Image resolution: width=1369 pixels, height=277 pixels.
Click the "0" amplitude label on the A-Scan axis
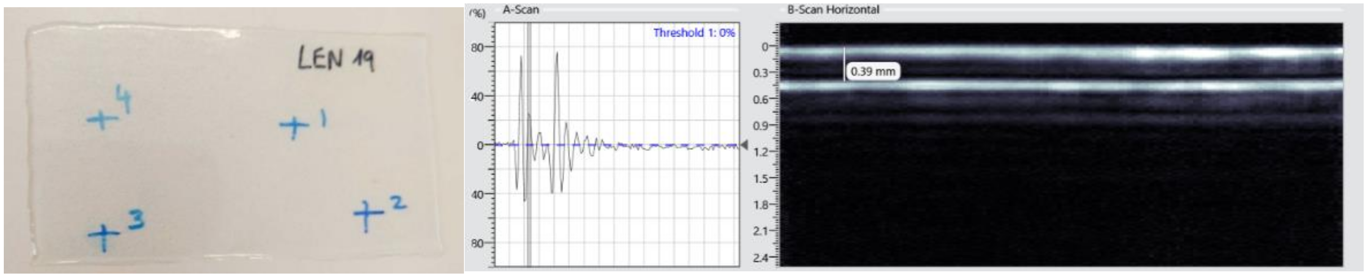coord(480,145)
